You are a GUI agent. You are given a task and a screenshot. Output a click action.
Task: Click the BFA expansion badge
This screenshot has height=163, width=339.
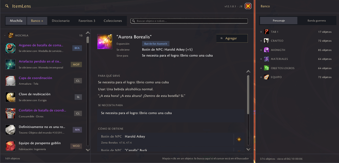(x=77, y=48)
